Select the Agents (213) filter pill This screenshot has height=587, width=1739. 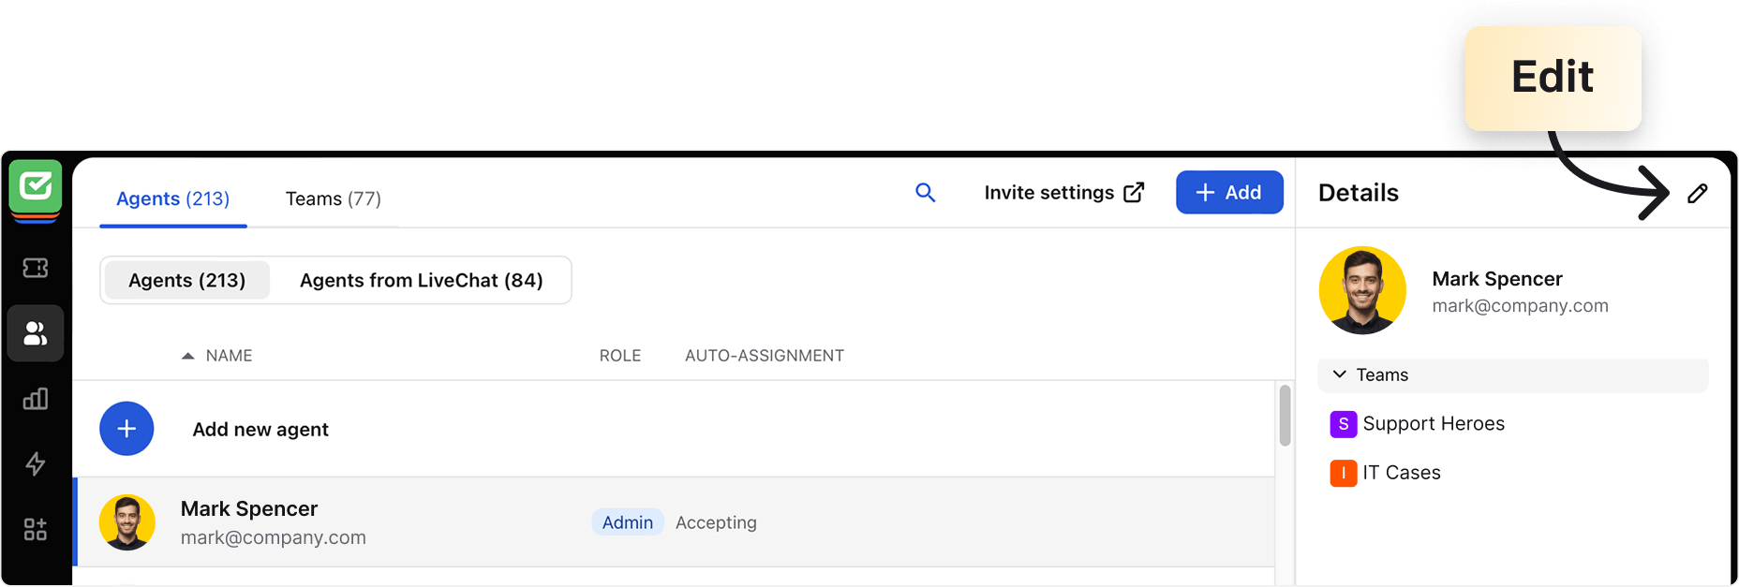[186, 280]
